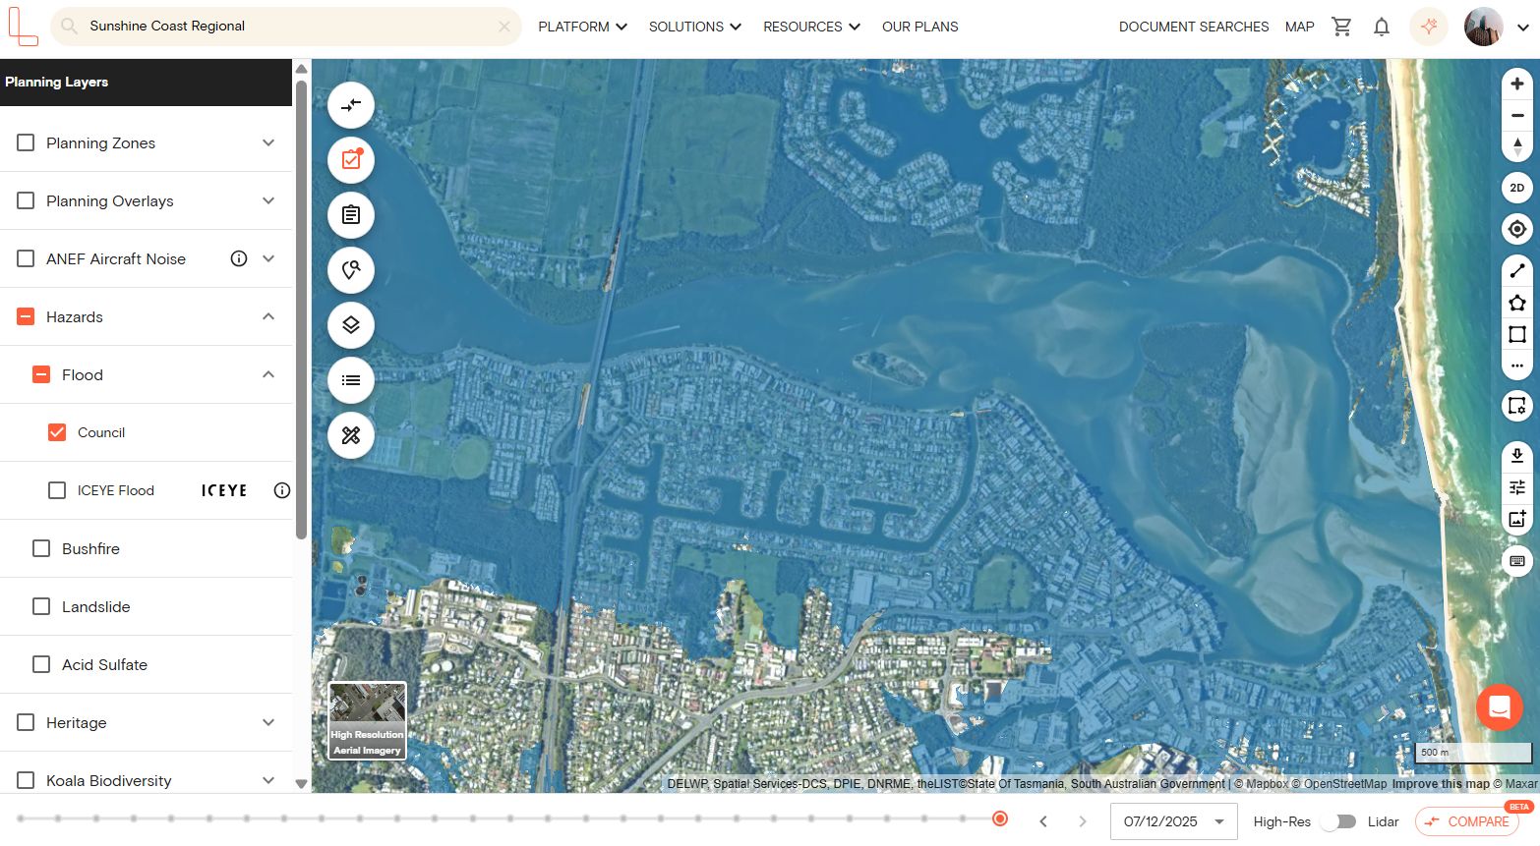The width and height of the screenshot is (1540, 846).
Task: Open the RESOURCES menu
Action: pyautogui.click(x=811, y=27)
